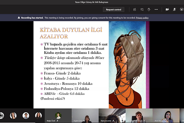Select Mehtap Kempton's video tile

139,116
